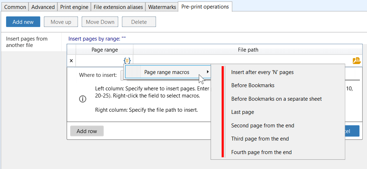Click the Add new button

[23, 22]
